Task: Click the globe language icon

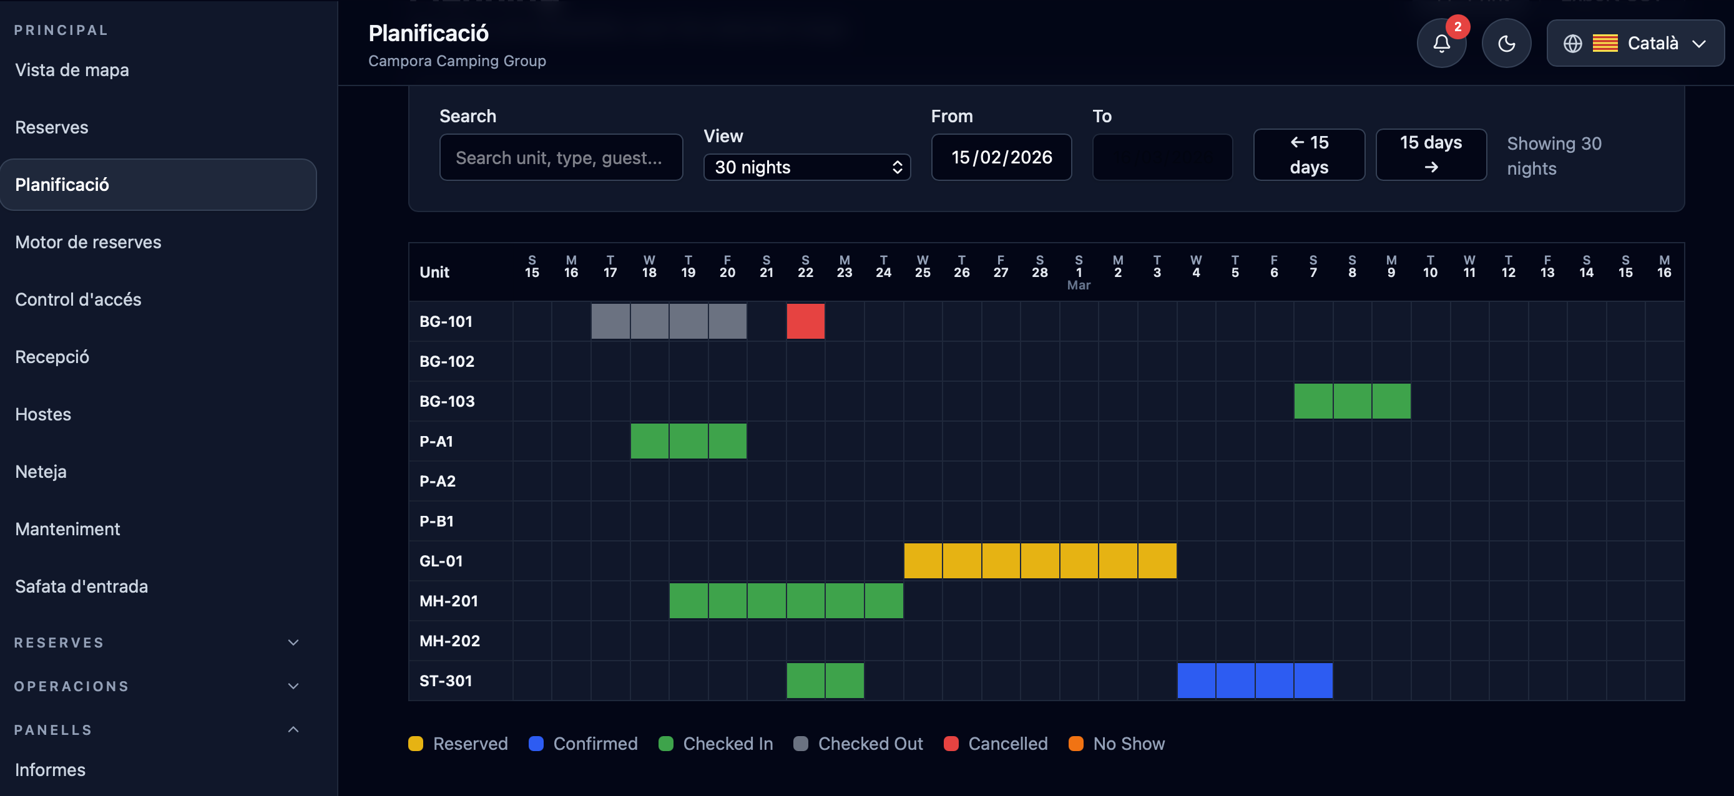Action: [x=1572, y=44]
